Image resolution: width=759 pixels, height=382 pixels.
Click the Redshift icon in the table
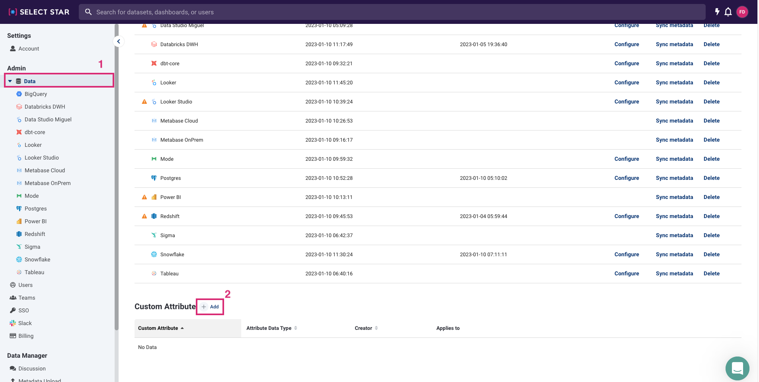click(154, 216)
